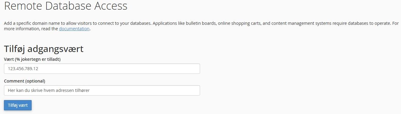Click the phrase 'online shopping carts' in description

[239, 23]
